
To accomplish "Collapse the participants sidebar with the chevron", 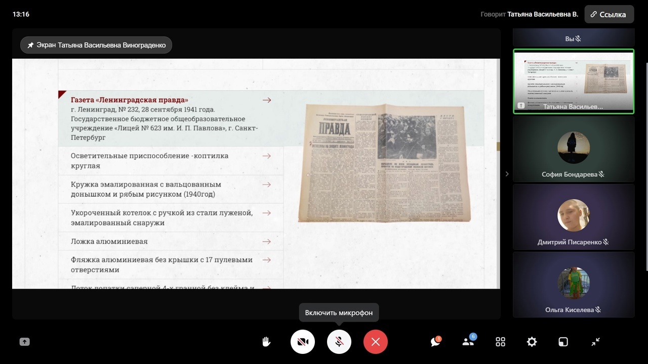I will [x=507, y=174].
